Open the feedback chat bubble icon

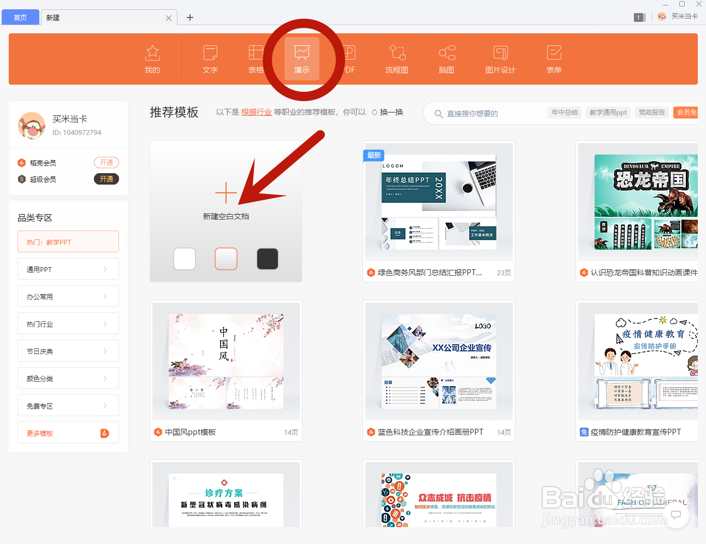click(x=676, y=515)
